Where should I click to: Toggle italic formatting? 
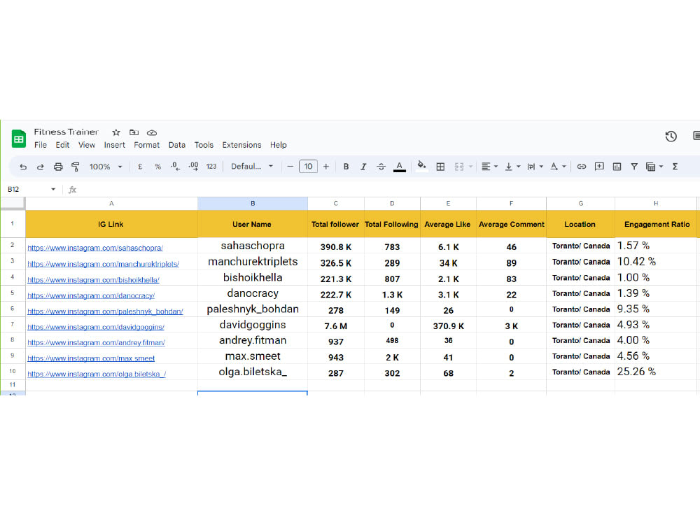(363, 167)
